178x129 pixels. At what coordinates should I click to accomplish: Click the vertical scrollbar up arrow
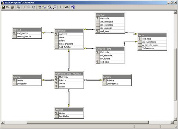click(x=175, y=12)
